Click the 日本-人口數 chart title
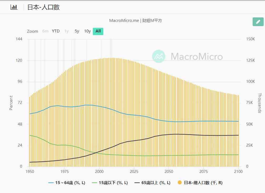 tap(43, 7)
